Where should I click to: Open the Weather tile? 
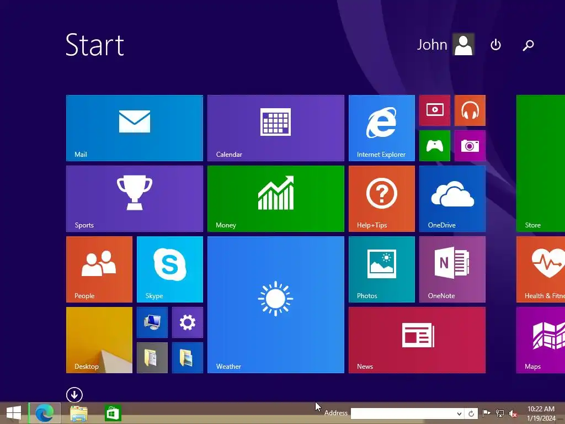click(x=276, y=305)
